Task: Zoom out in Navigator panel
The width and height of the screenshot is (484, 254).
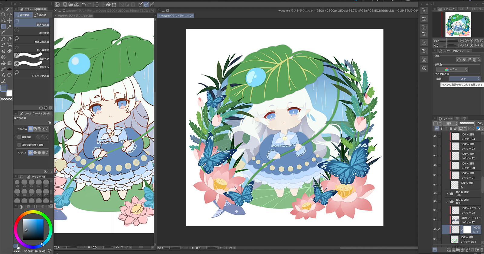Action: (462, 41)
